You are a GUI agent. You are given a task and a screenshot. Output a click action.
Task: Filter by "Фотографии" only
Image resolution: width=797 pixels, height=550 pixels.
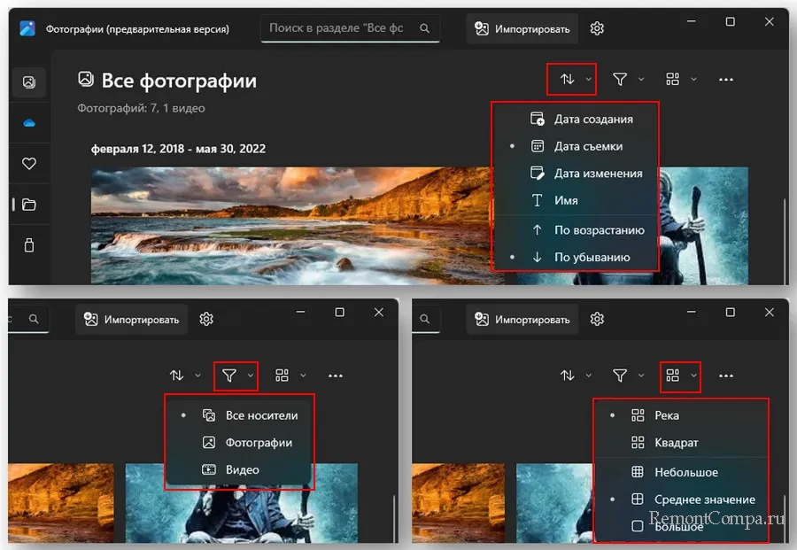239,443
